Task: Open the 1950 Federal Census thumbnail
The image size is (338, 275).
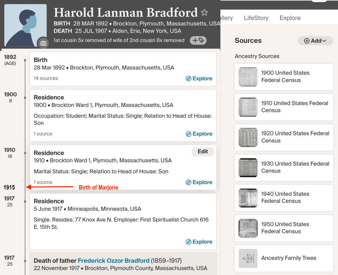Action: 248,228
